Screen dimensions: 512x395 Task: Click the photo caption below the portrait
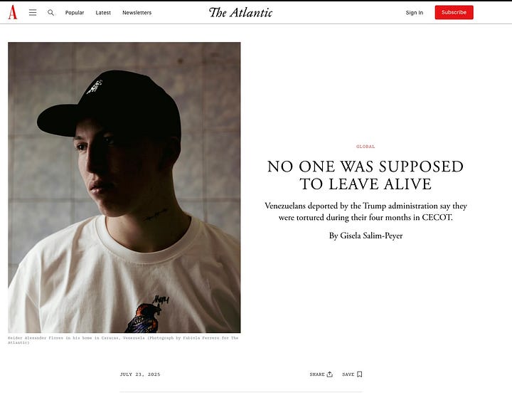123,340
